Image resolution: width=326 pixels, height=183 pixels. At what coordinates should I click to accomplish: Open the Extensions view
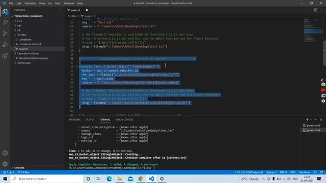coord(5,55)
